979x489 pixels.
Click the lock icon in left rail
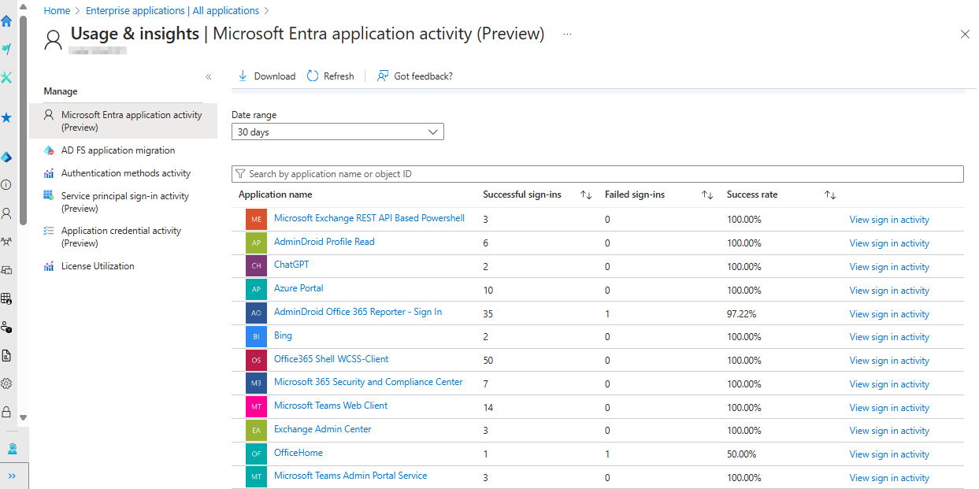coord(6,412)
